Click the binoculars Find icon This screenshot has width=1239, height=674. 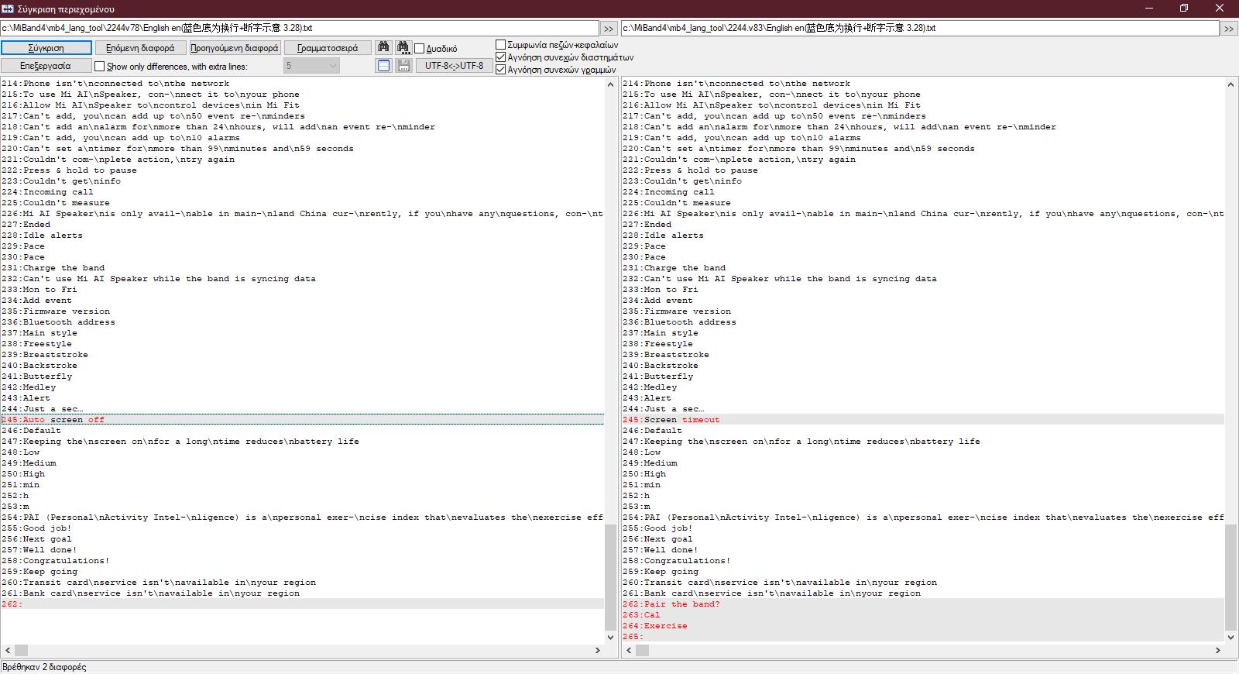[383, 47]
